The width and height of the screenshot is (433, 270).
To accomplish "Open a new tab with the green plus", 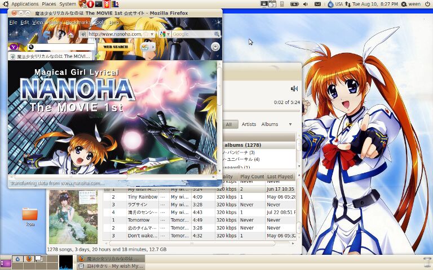I will [97, 56].
